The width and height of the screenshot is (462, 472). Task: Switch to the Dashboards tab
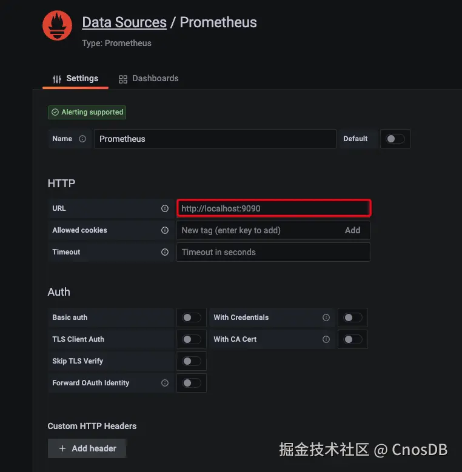[149, 79]
